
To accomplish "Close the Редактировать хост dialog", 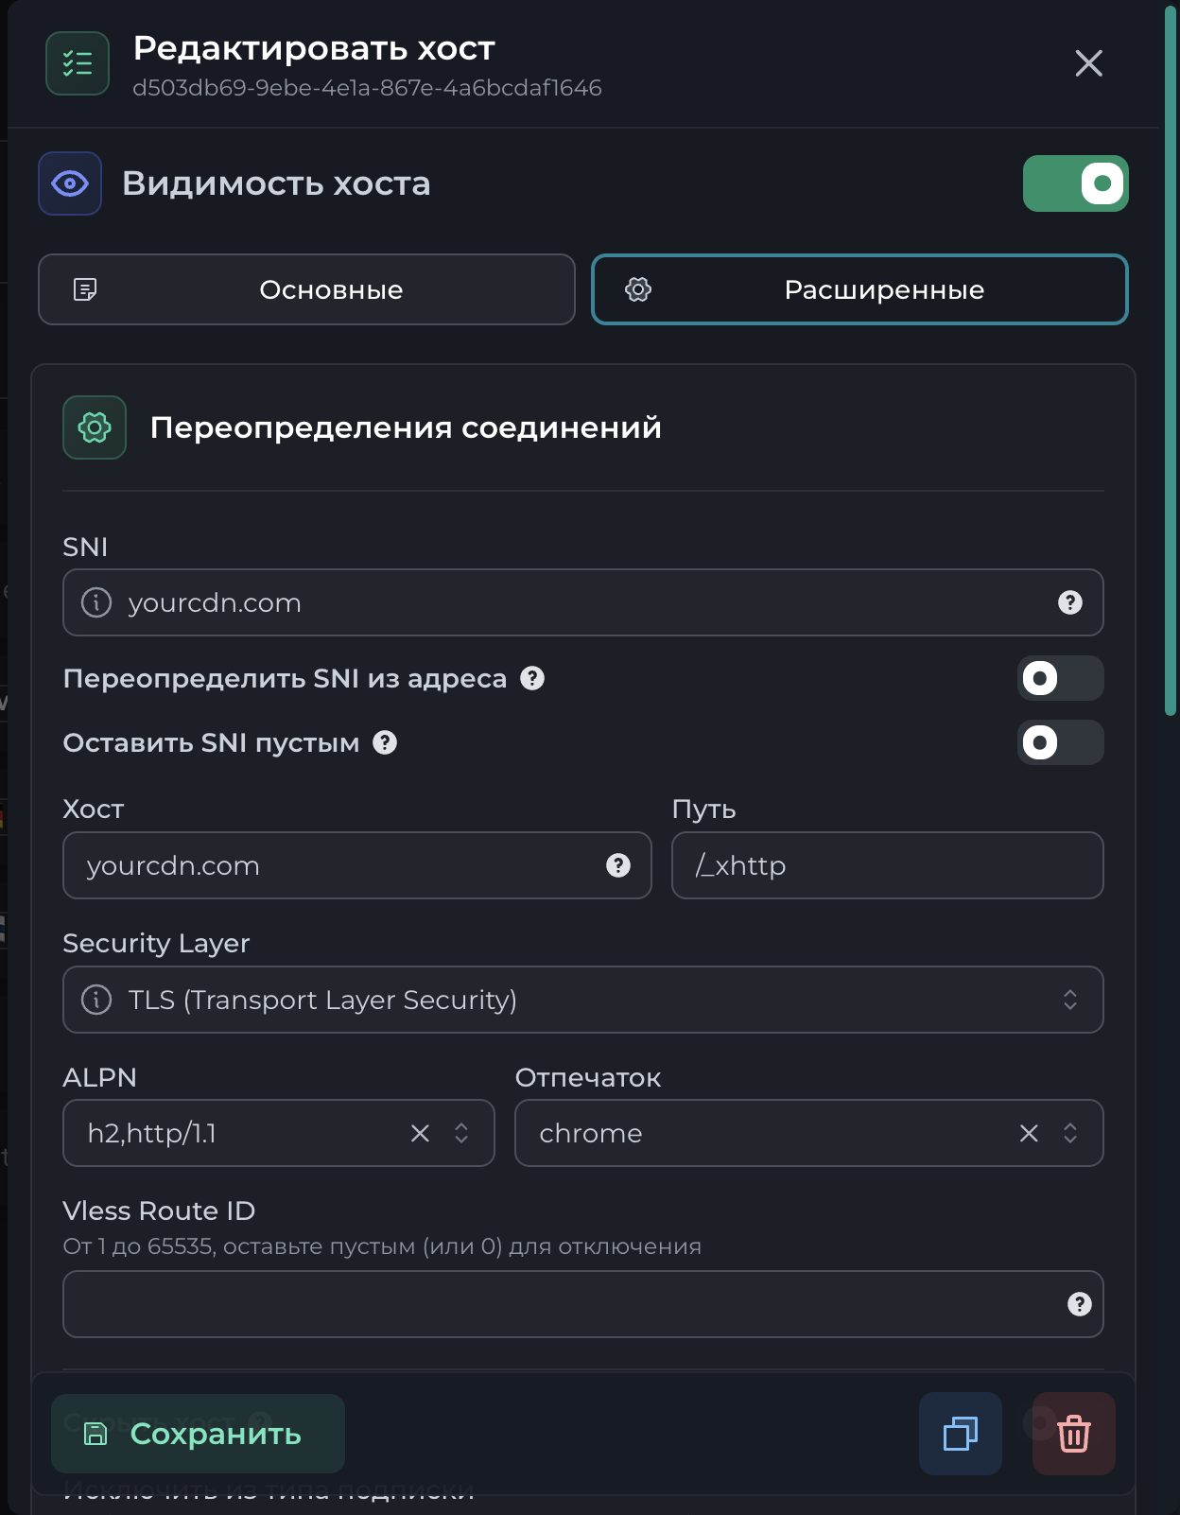I will pyautogui.click(x=1088, y=63).
